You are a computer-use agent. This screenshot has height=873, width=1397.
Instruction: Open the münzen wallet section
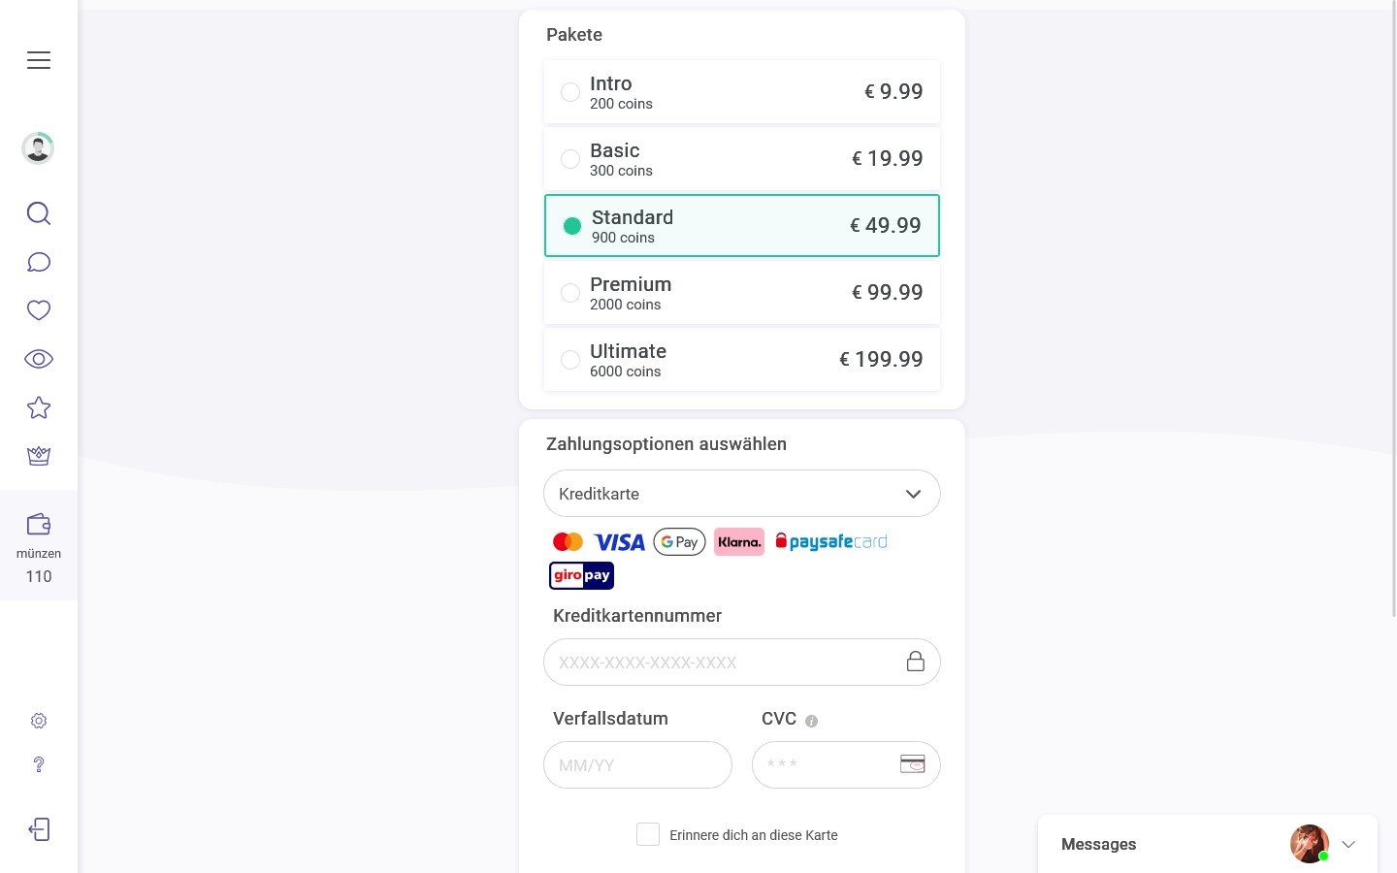[39, 545]
